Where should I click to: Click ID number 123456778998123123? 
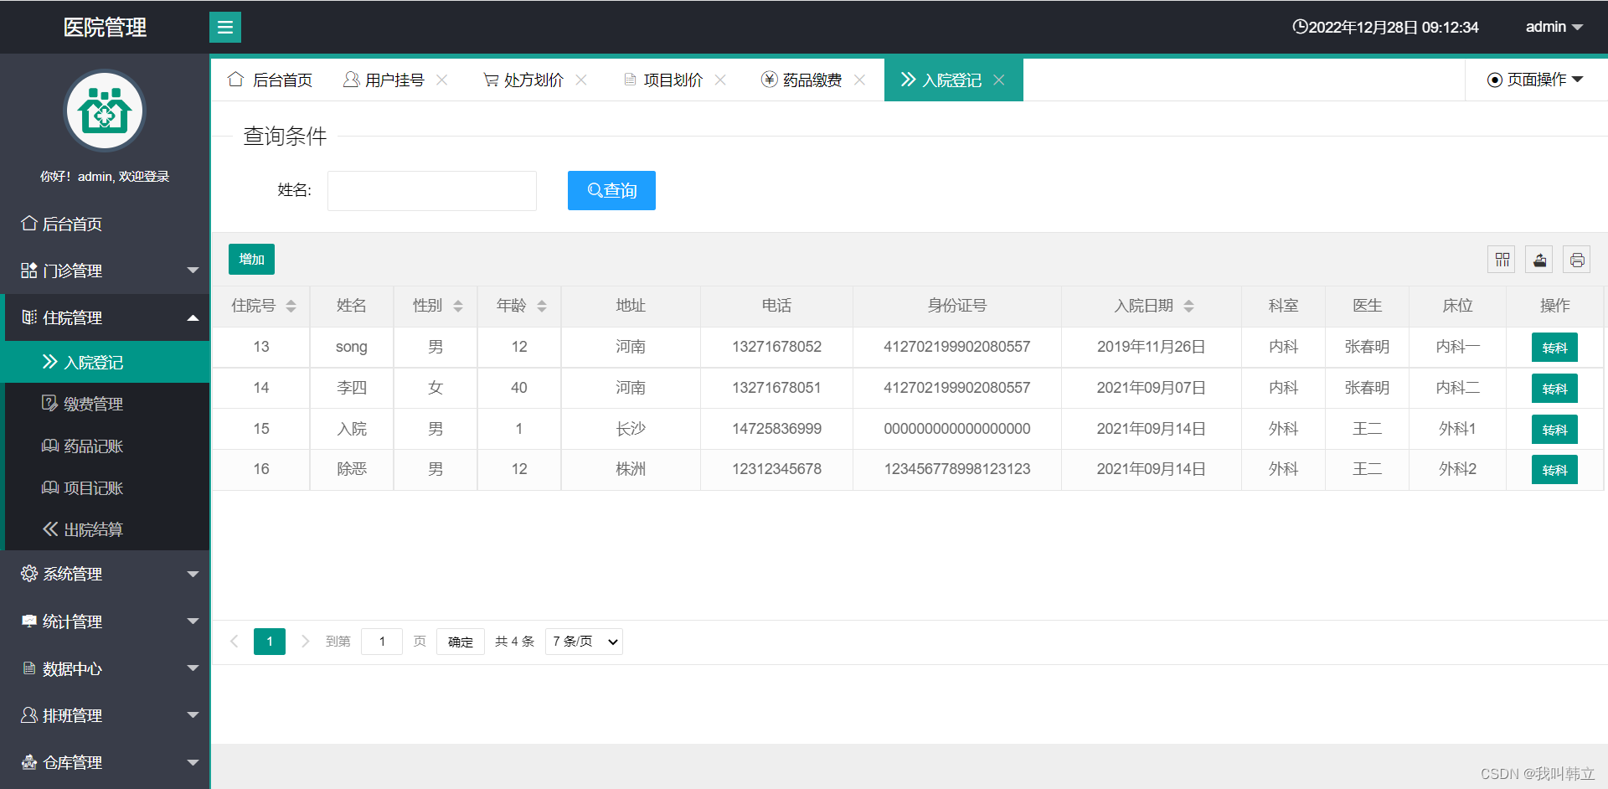[x=957, y=469]
